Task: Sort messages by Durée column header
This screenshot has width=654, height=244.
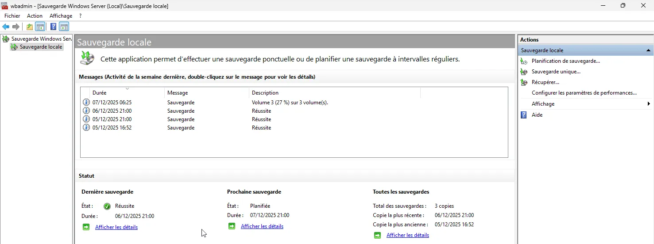Action: (127, 93)
